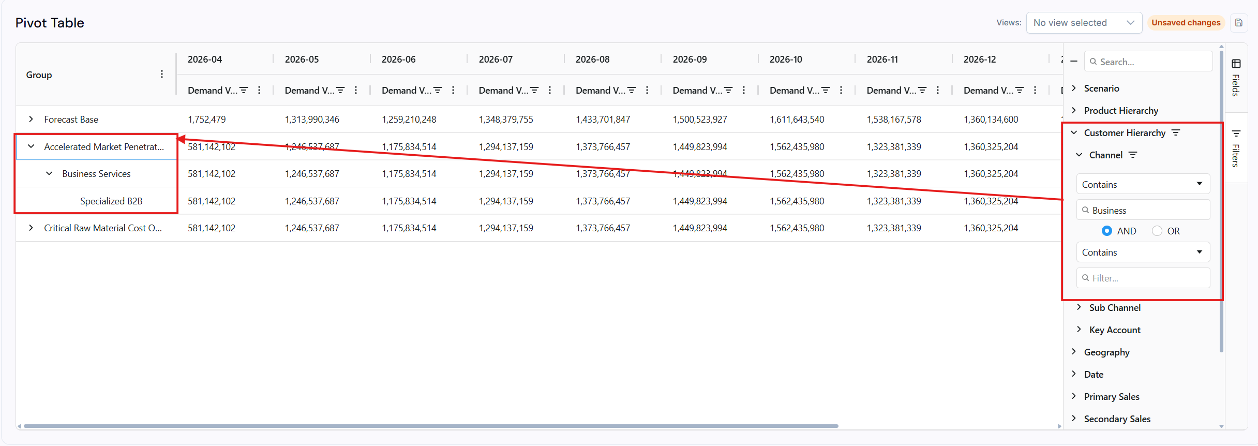Viewport: 1258px width, 446px height.
Task: Expand the Critical Raw Material Cost row
Action: tap(31, 228)
